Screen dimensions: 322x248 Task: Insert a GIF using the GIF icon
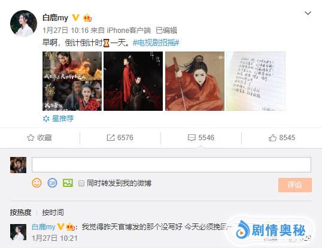coord(52,183)
